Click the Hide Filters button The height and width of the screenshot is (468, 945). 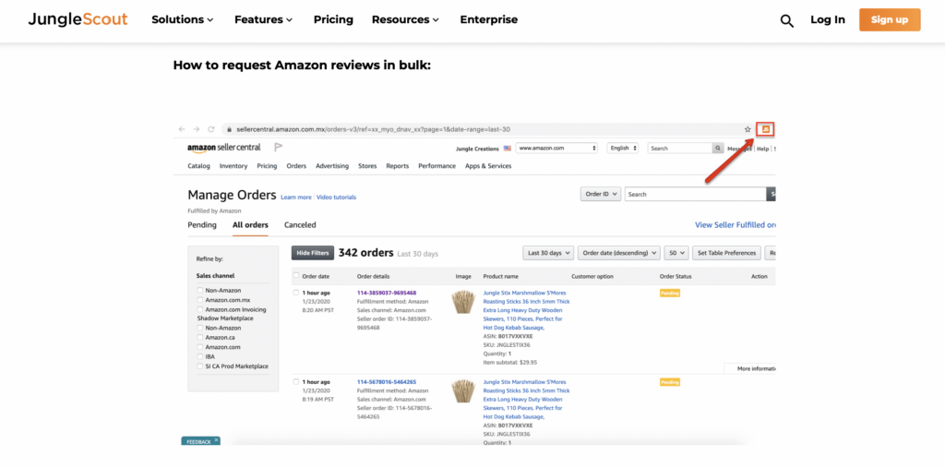click(x=312, y=253)
